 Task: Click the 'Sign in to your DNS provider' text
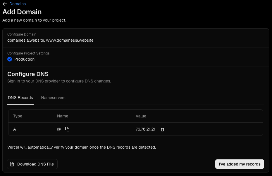coord(59,81)
